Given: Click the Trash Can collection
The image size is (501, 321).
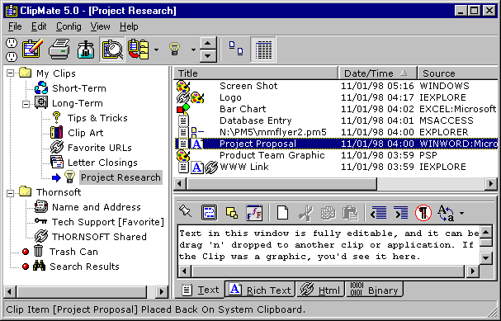Looking at the screenshot, I should point(73,252).
